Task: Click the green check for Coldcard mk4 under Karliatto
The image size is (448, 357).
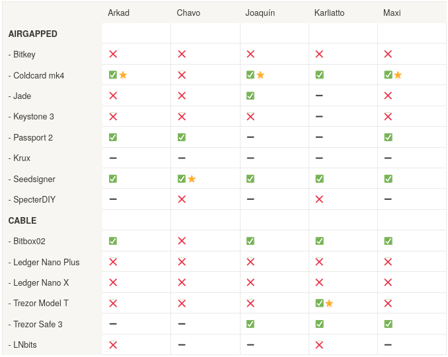Action: 319,75
